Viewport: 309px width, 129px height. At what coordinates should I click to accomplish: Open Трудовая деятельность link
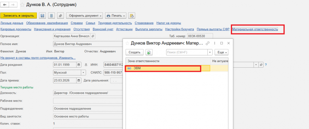[x=115, y=23]
